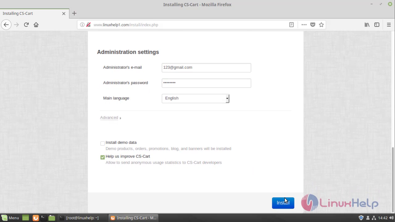Close the Installing CS-Cart tab
The width and height of the screenshot is (395, 222).
pos(64,14)
